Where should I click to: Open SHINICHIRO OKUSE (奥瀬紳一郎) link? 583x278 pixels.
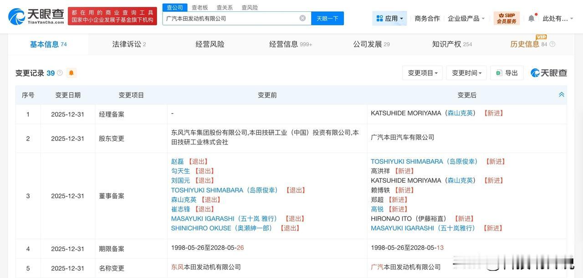pyautogui.click(x=223, y=228)
